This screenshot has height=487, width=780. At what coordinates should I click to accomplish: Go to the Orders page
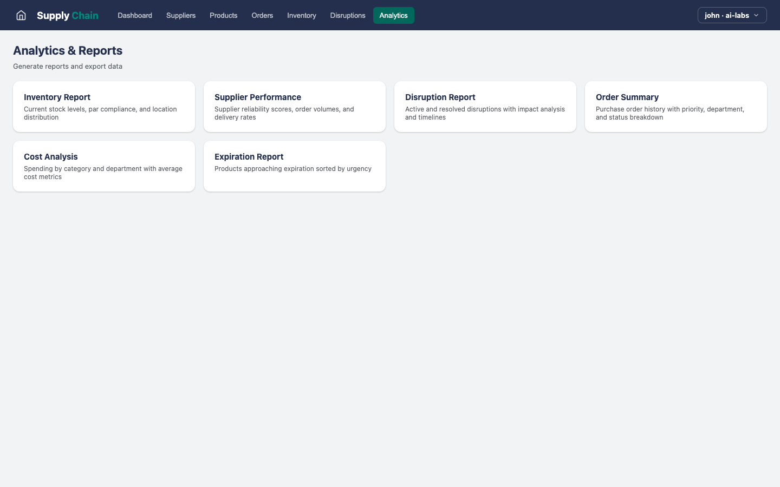tap(262, 16)
